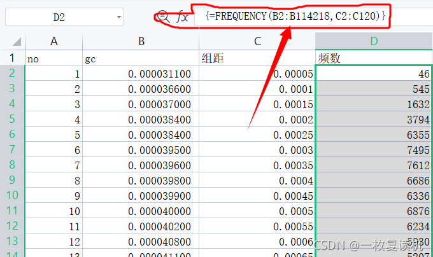The width and height of the screenshot is (433, 257).
Task: Click cell with value 0.000040200
Action: [141, 226]
